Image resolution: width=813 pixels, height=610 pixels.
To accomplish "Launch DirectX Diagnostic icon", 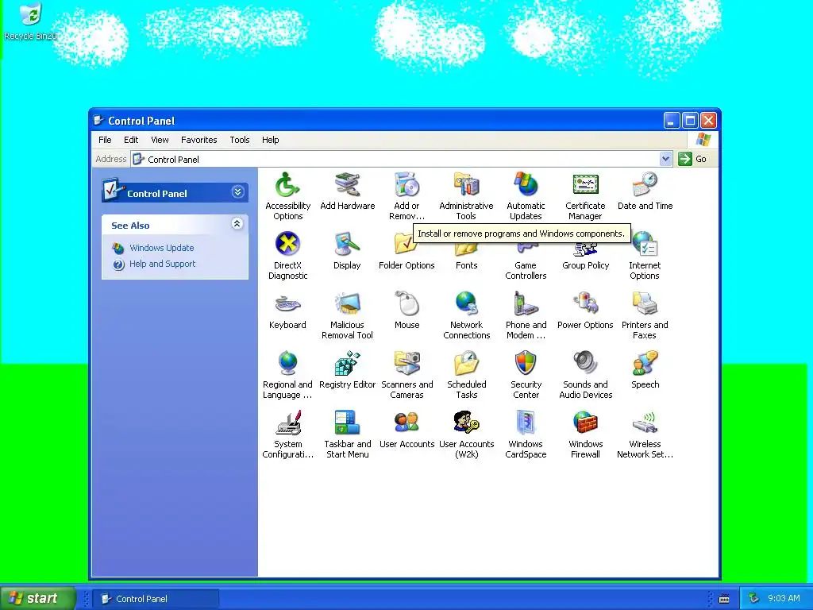I will [x=287, y=245].
